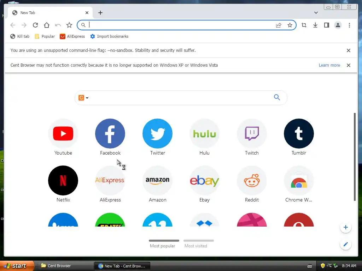The height and width of the screenshot is (271, 362).
Task: Open the Youtube shortcut
Action: click(x=63, y=137)
